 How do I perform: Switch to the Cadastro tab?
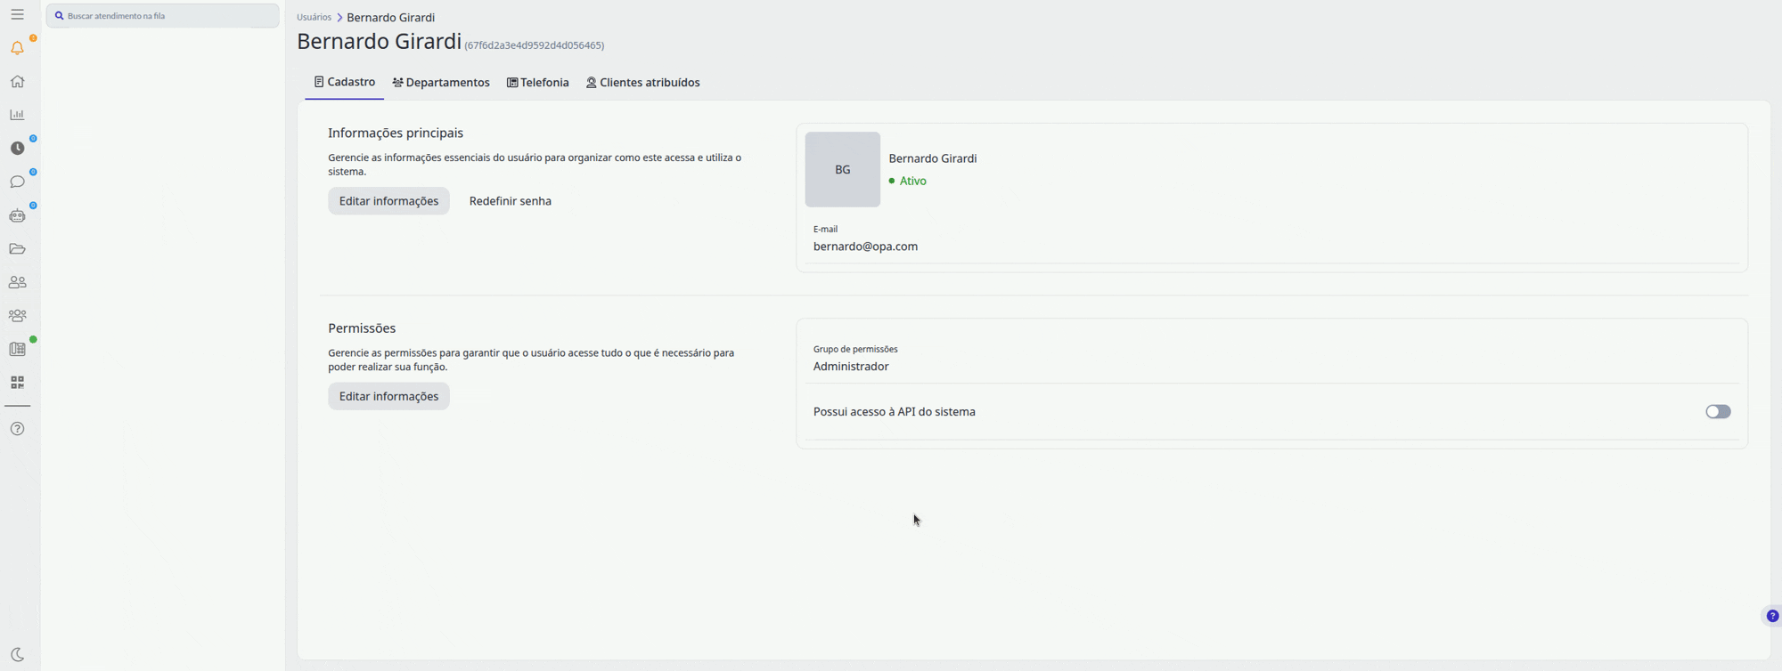pyautogui.click(x=344, y=82)
